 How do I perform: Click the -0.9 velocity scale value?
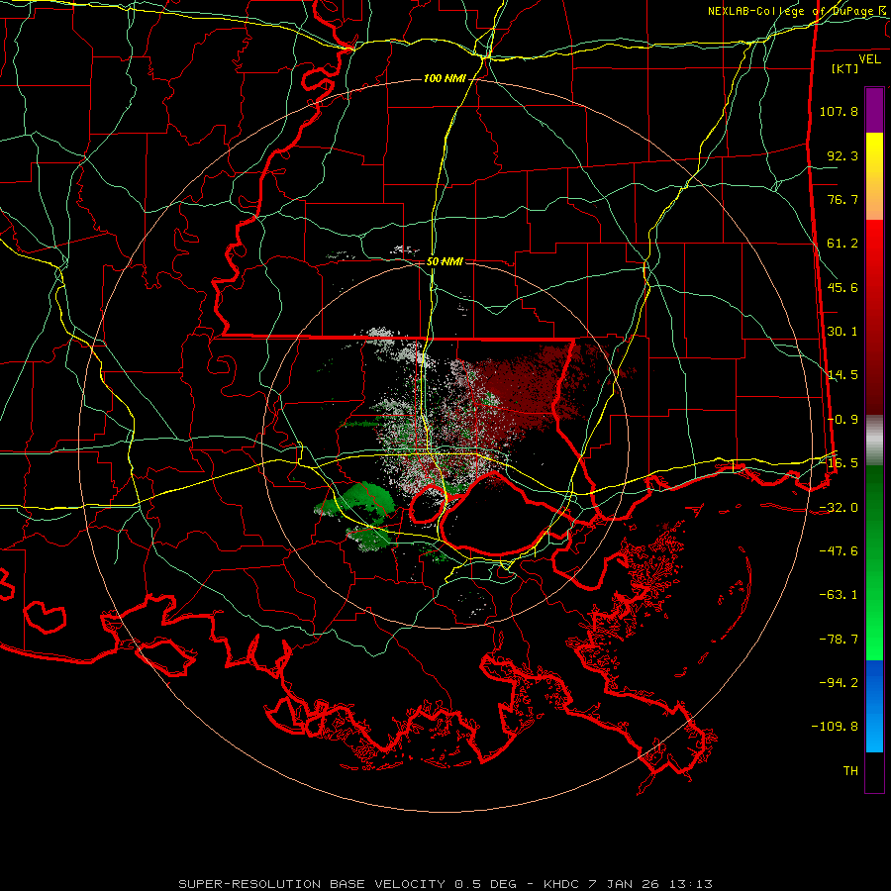point(842,420)
